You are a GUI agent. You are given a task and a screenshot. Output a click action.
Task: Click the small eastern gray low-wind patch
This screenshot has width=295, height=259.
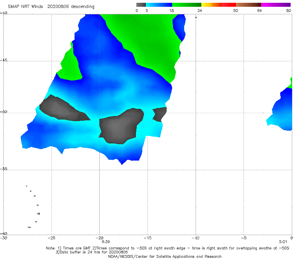pos(159,114)
